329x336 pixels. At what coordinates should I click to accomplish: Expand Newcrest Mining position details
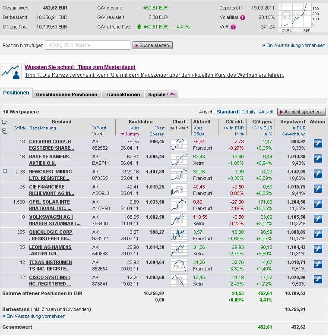[x=5, y=171]
